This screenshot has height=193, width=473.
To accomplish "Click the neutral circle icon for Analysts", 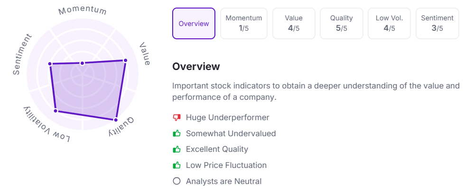I will point(177,181).
